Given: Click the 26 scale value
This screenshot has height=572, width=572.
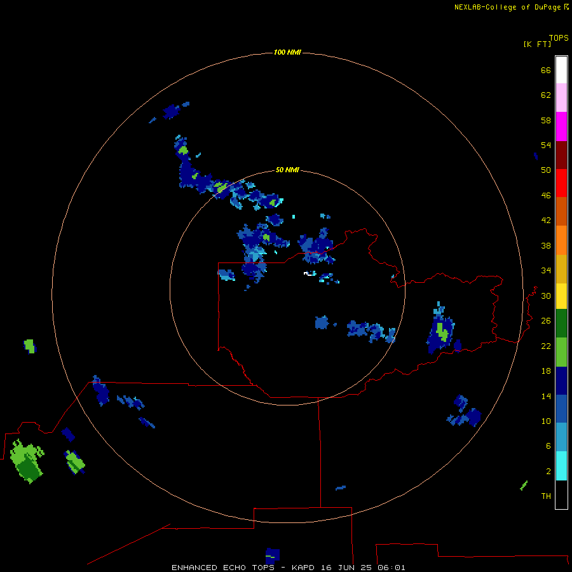Looking at the screenshot, I should [546, 321].
